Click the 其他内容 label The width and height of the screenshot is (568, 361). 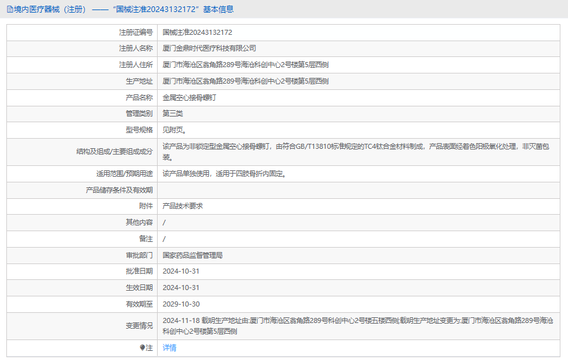click(139, 222)
